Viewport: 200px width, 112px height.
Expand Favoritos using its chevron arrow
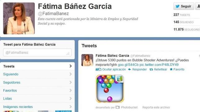(x=70, y=91)
